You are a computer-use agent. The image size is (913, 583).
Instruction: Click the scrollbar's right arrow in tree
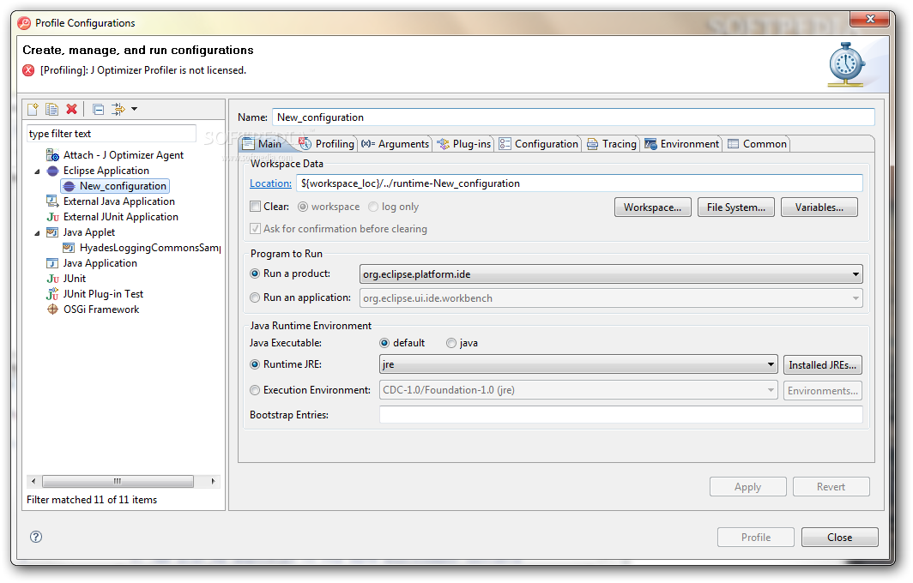tap(213, 481)
